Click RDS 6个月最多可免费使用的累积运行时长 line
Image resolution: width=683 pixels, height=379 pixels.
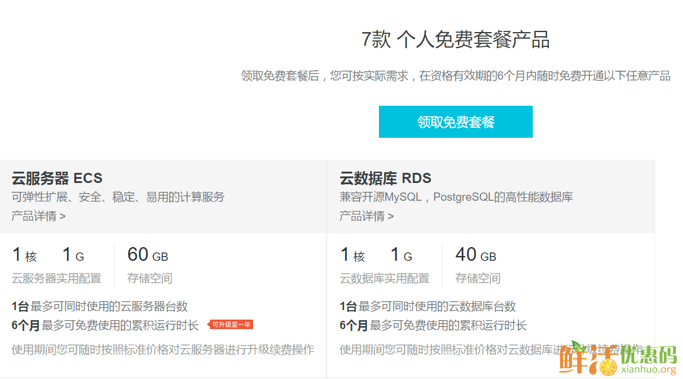pyautogui.click(x=433, y=326)
